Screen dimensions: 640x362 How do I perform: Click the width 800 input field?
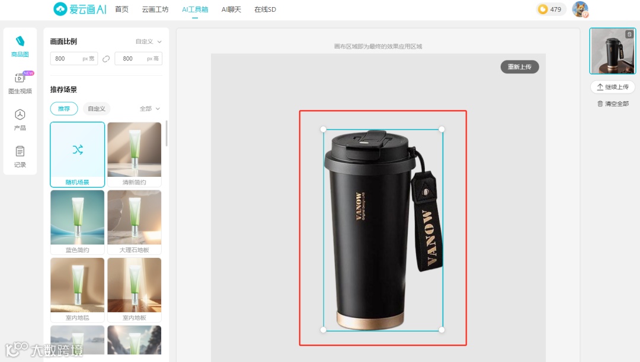(74, 59)
